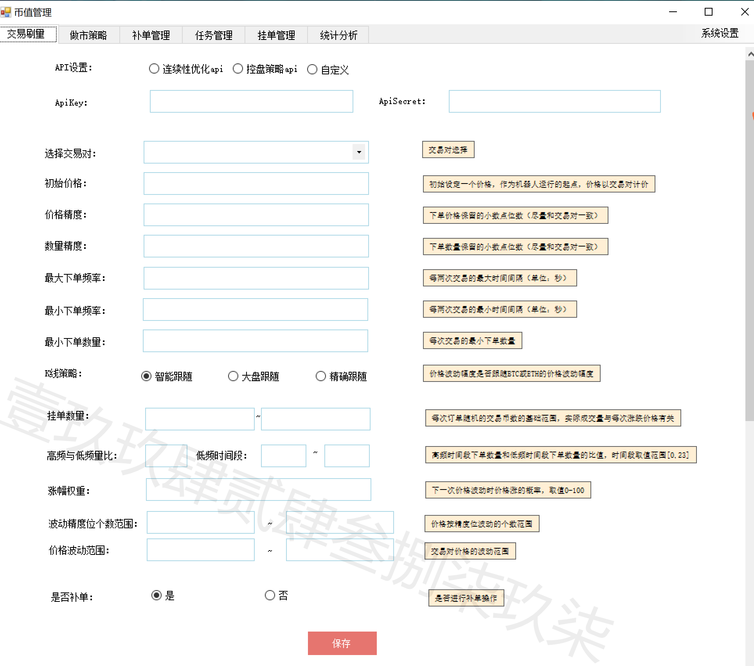Choose 否 for 是否补单
Screen dimensions: 754x666
tap(270, 595)
